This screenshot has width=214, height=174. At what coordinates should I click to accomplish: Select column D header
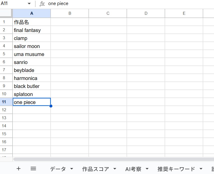[146, 13]
